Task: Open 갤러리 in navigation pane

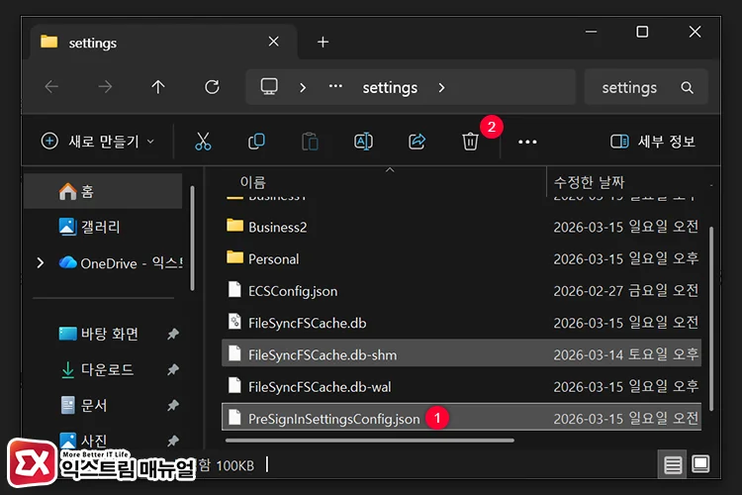Action: [103, 227]
